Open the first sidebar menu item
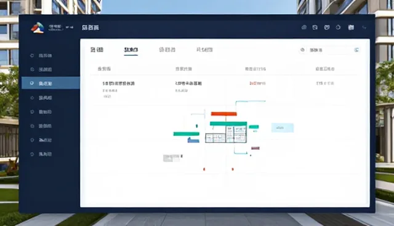394x226 pixels. (45, 55)
